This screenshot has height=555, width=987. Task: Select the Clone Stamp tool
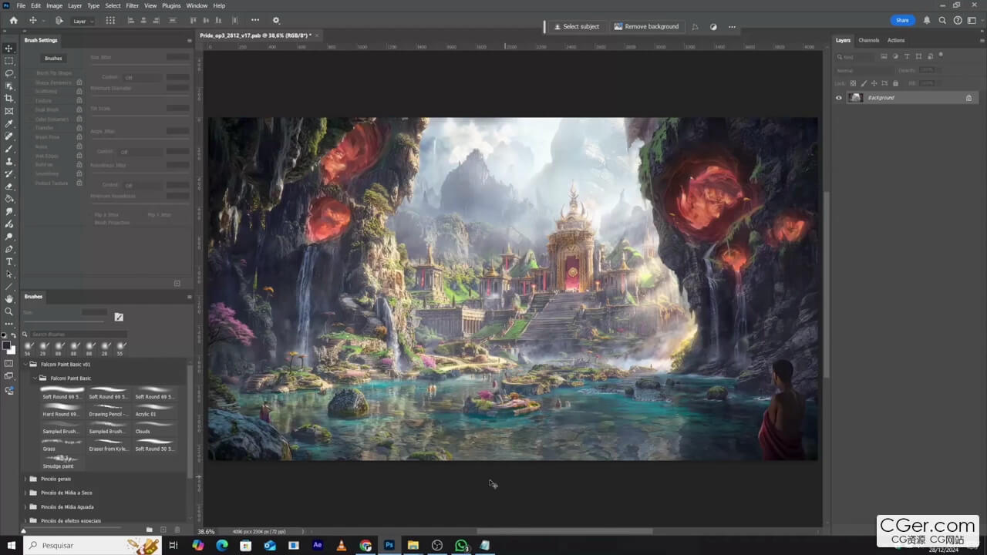pos(9,161)
